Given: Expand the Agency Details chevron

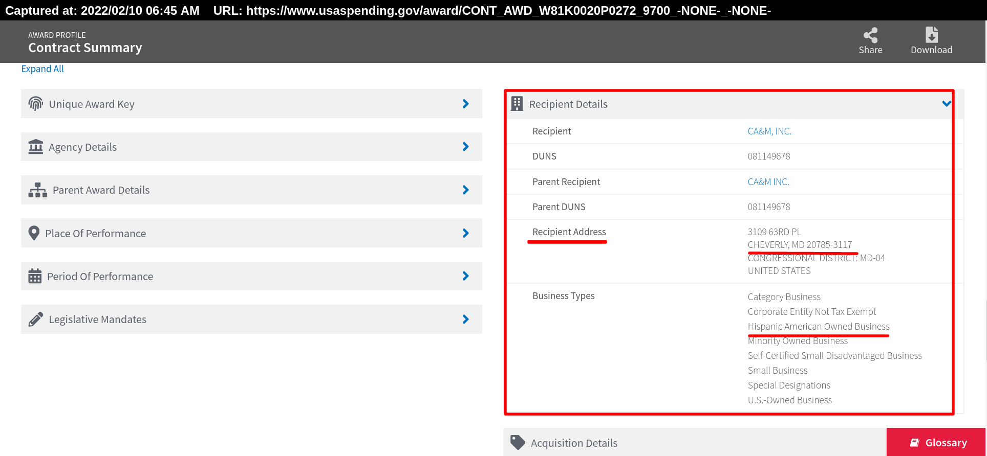Looking at the screenshot, I should point(465,147).
